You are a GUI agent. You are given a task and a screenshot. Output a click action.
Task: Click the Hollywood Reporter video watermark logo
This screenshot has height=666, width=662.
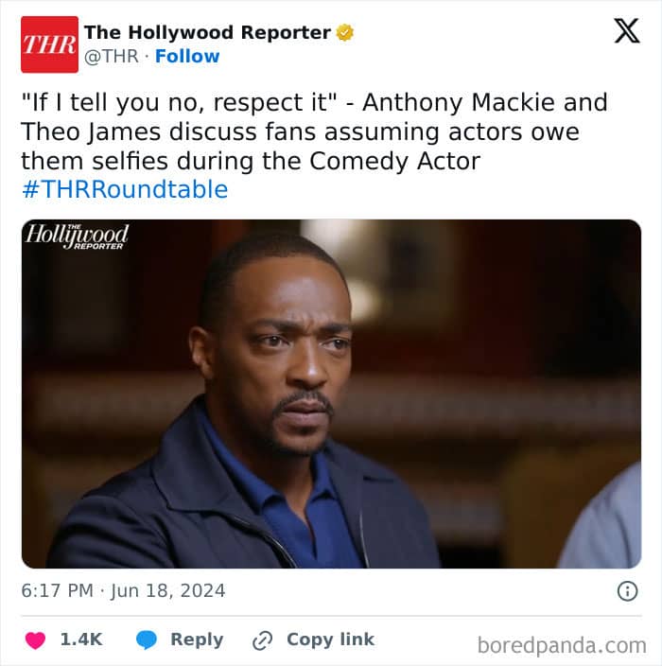pos(77,236)
